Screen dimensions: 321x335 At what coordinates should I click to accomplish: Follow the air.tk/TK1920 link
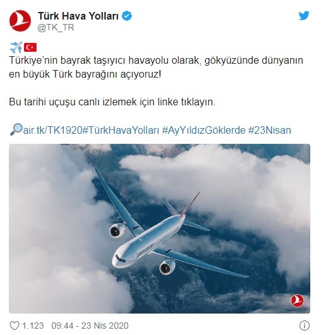[x=52, y=130]
